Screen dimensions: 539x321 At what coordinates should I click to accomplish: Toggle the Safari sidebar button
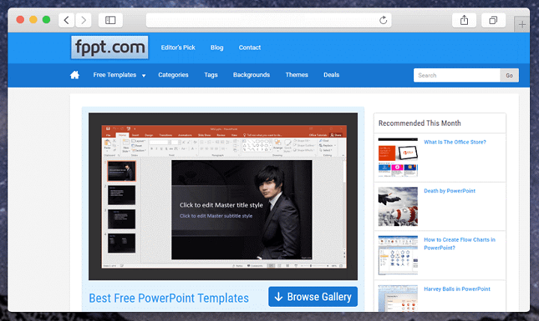pos(110,20)
